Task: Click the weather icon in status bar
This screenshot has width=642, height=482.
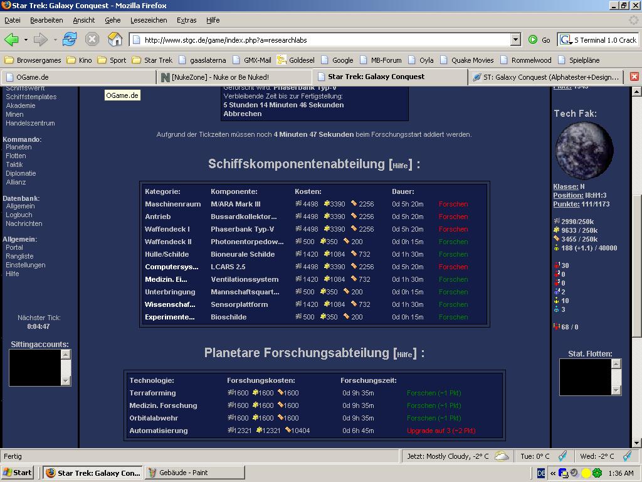Action: coord(502,456)
